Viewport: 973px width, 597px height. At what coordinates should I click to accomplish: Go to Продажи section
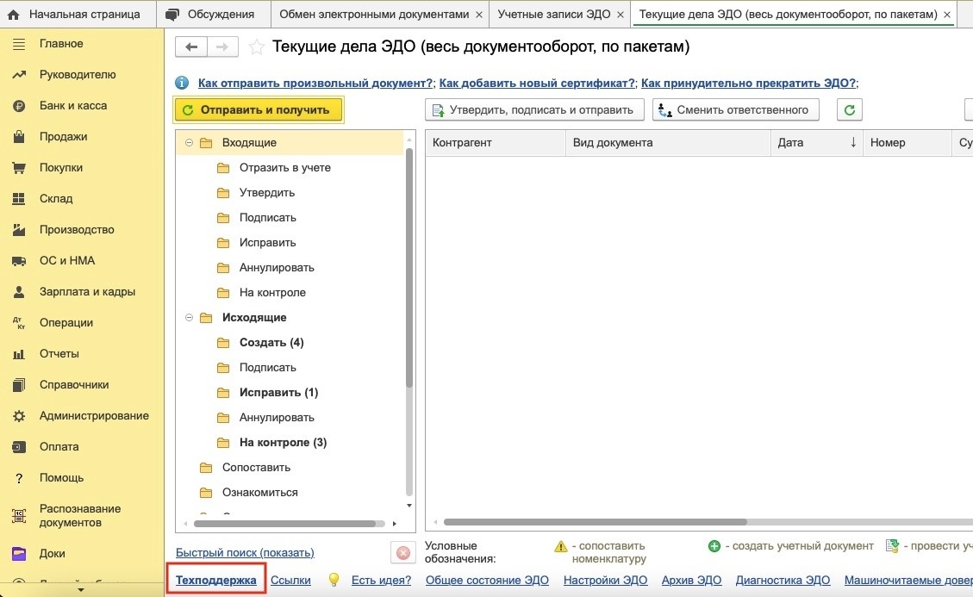pyautogui.click(x=63, y=136)
